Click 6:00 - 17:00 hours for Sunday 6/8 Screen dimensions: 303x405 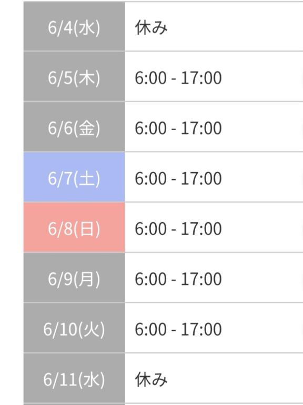point(178,229)
